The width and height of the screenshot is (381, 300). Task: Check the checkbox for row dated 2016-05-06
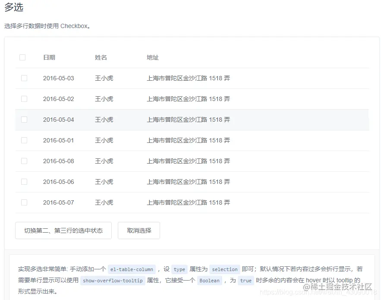tap(24, 182)
